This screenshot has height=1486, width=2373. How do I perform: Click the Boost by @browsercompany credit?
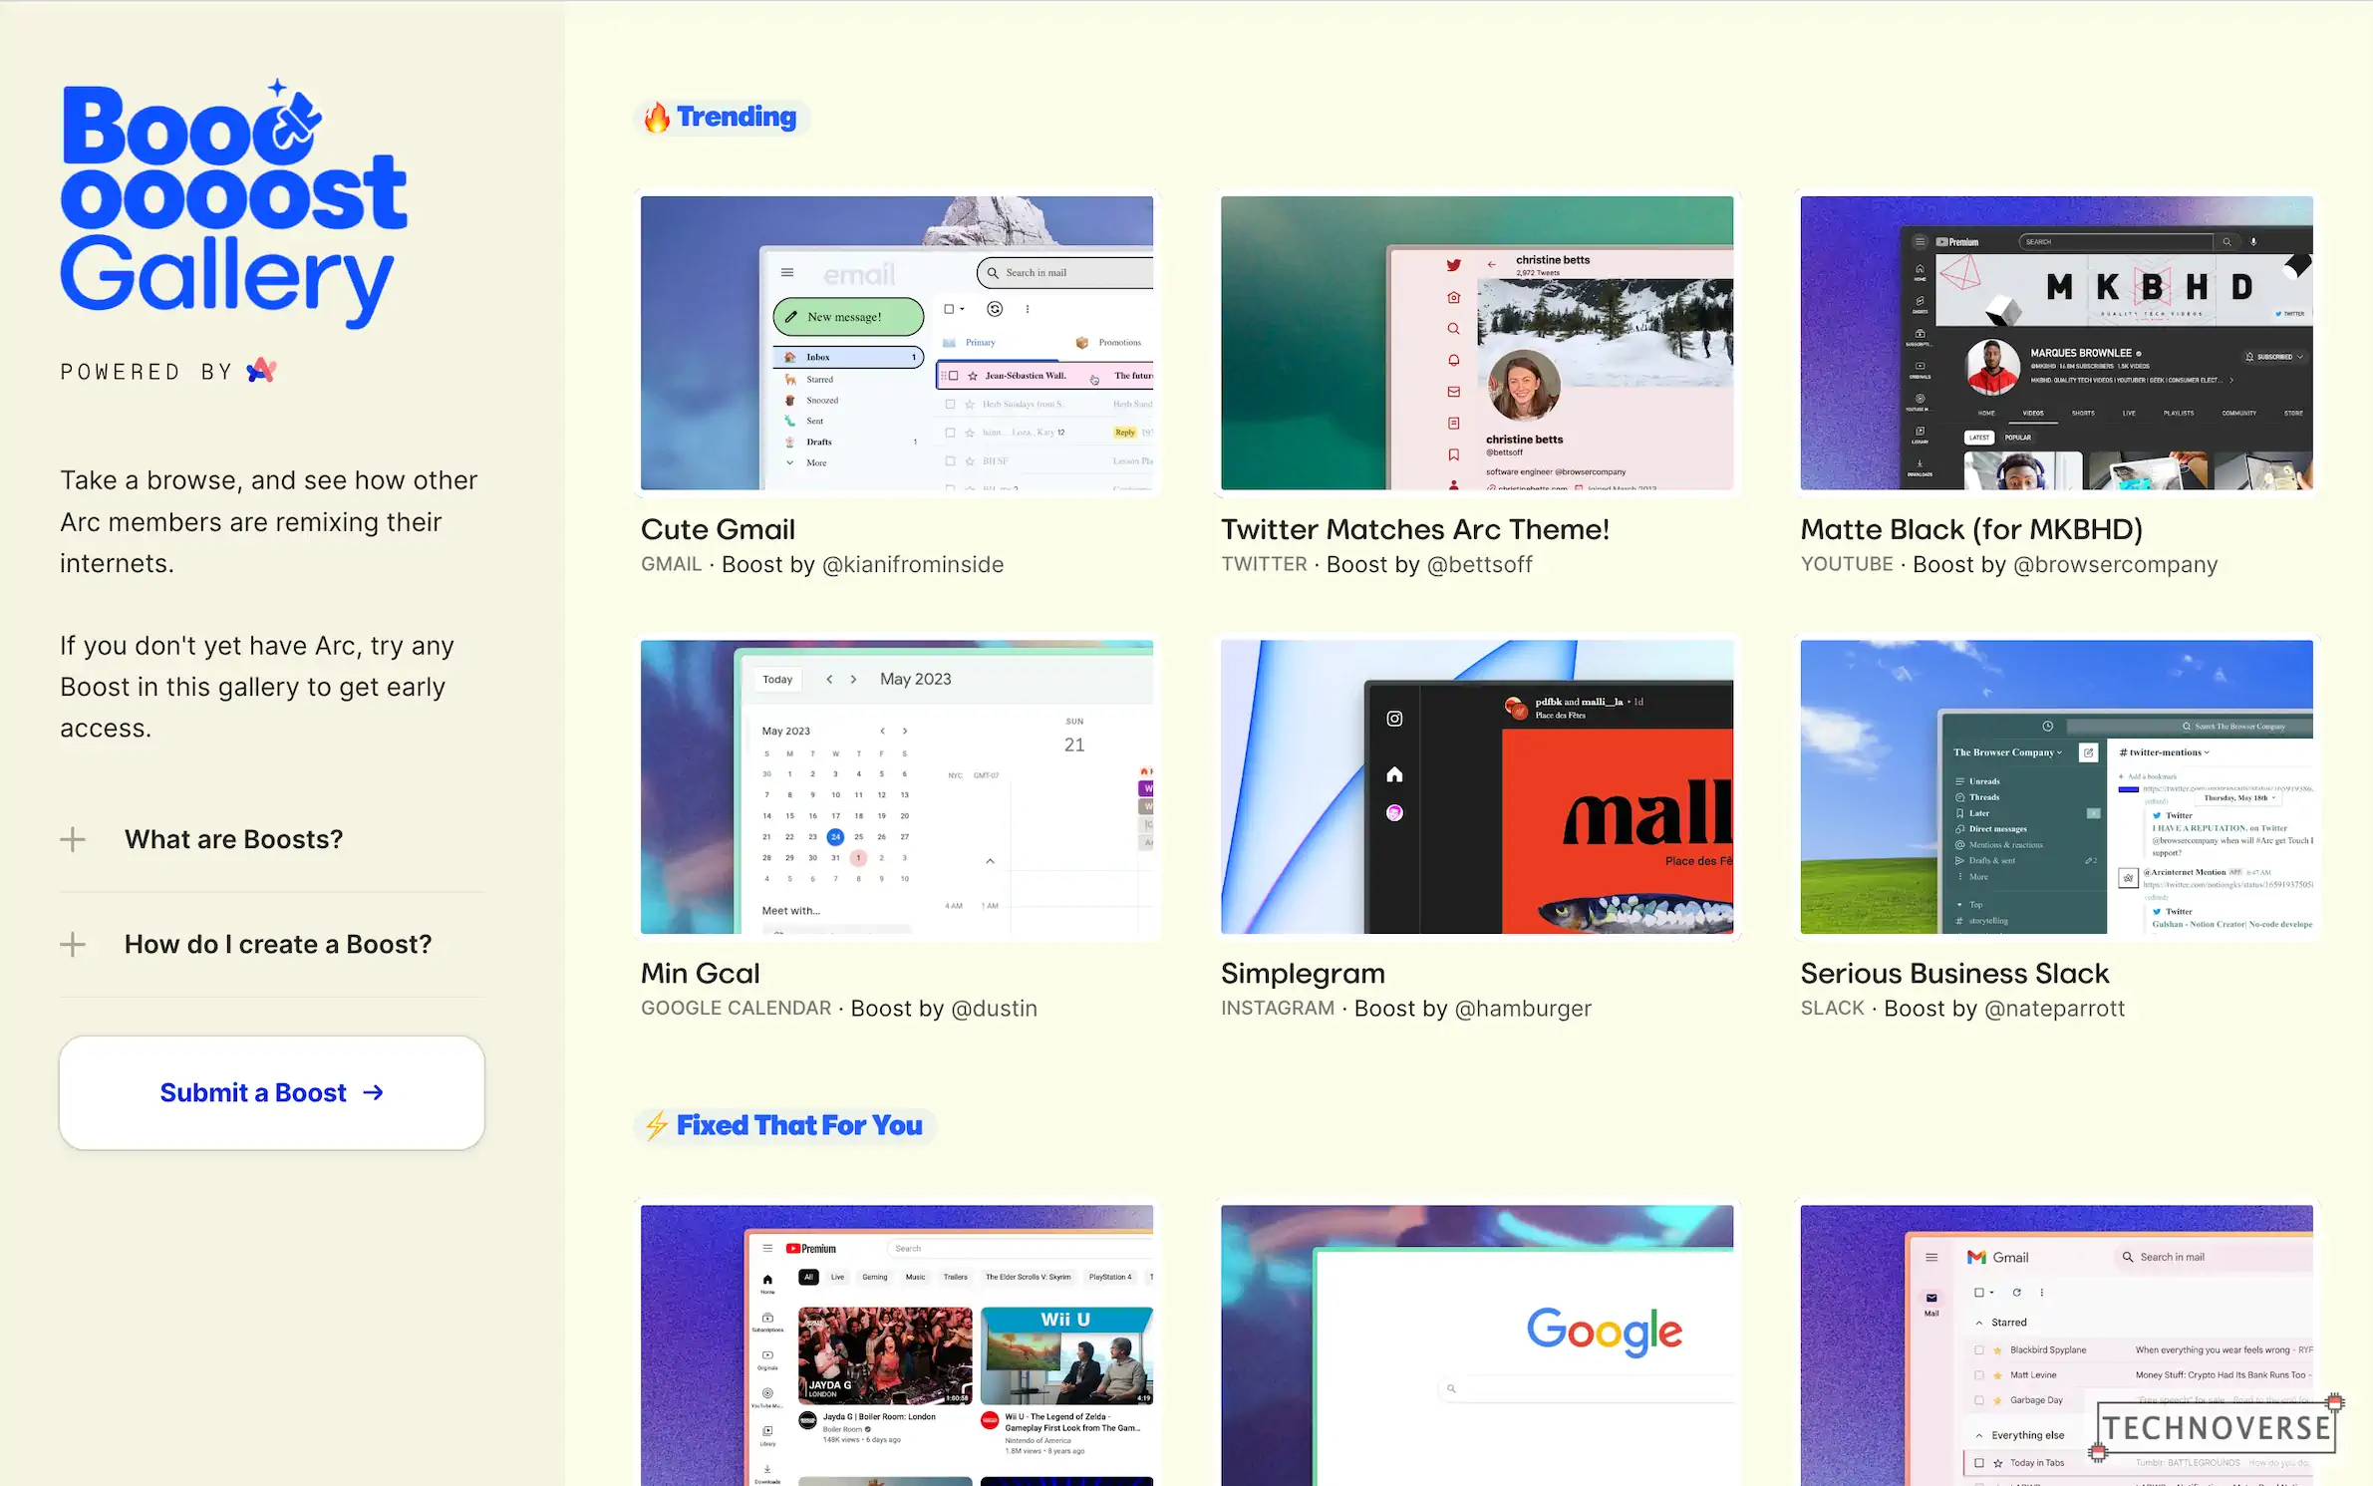(2065, 564)
